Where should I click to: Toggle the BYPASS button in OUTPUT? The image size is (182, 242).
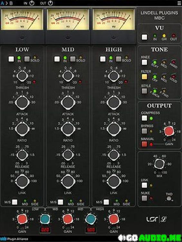pyautogui.click(x=144, y=131)
